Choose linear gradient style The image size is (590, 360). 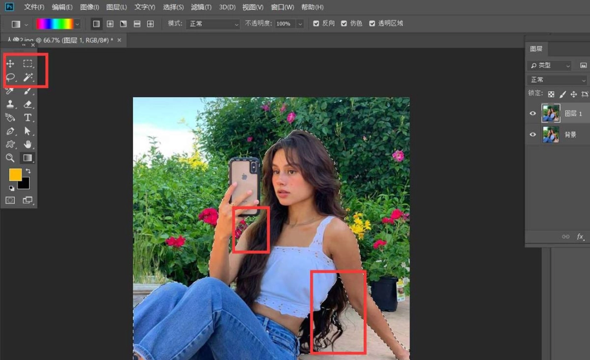[97, 23]
